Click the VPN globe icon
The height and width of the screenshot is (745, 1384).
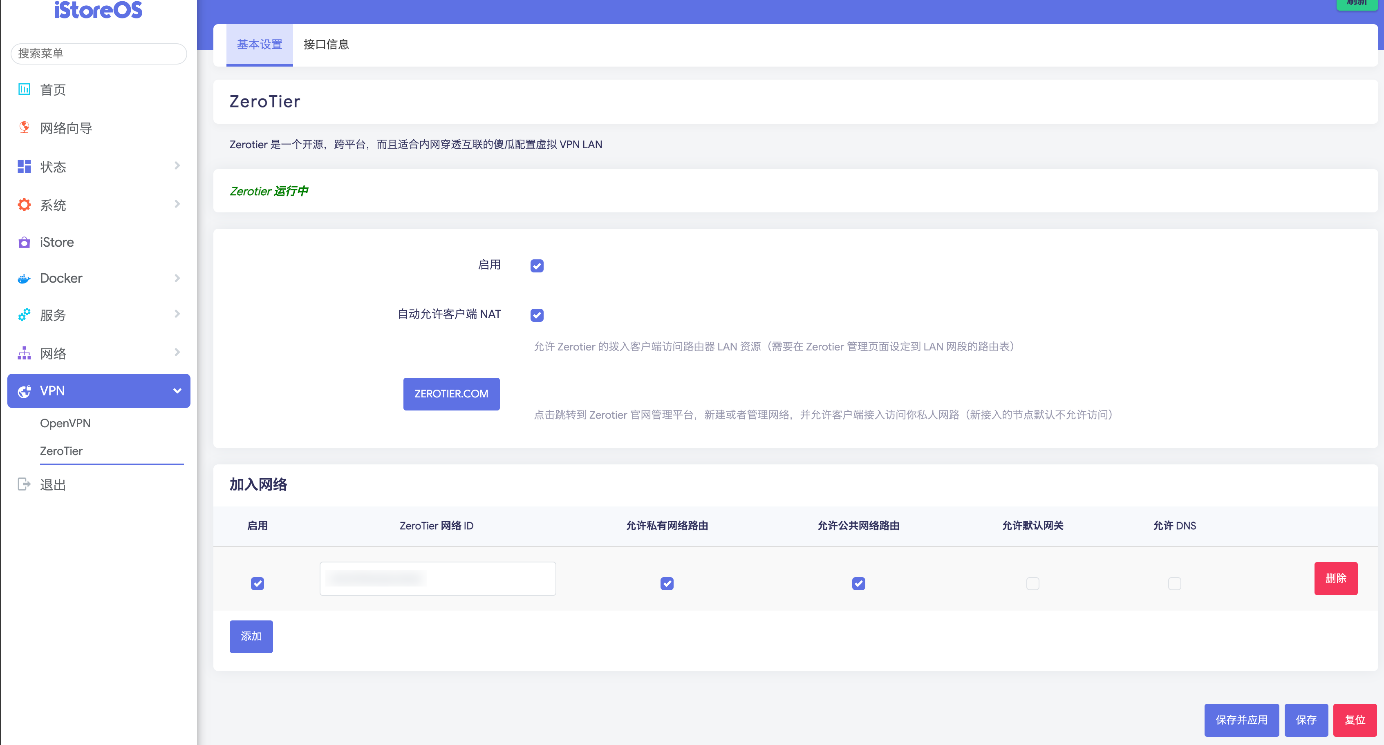[x=24, y=391]
